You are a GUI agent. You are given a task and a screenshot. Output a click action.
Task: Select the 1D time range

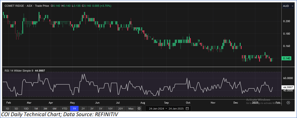7,108
